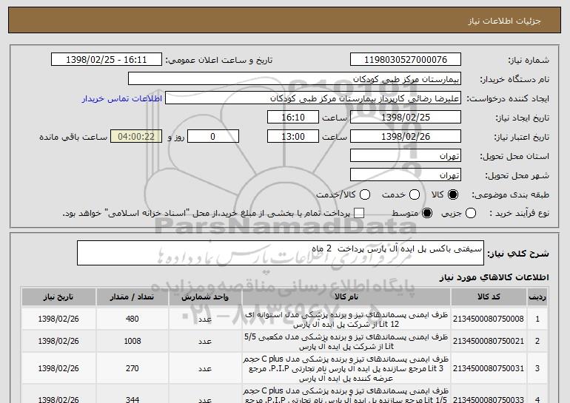Click the remaining time field 04:00:22
570x403 pixels.
click(136, 137)
